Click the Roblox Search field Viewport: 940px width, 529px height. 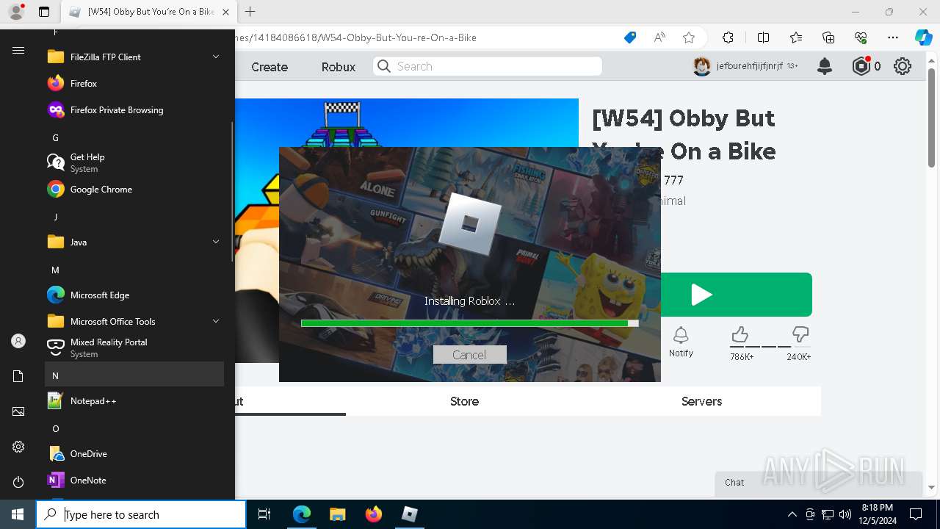(x=487, y=66)
